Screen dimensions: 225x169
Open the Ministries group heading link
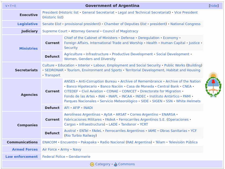28,48
